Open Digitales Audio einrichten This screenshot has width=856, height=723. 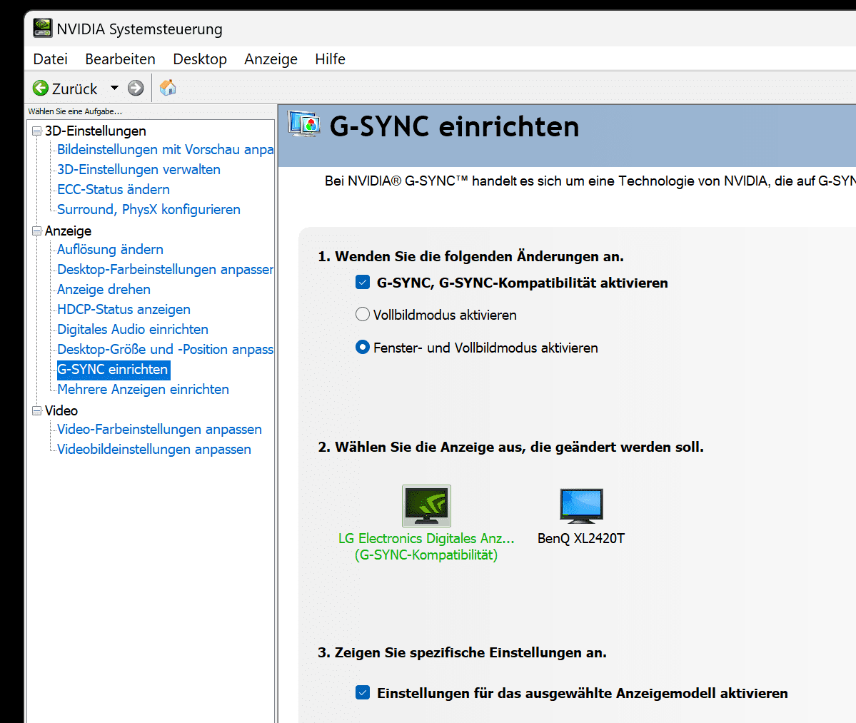[133, 330]
